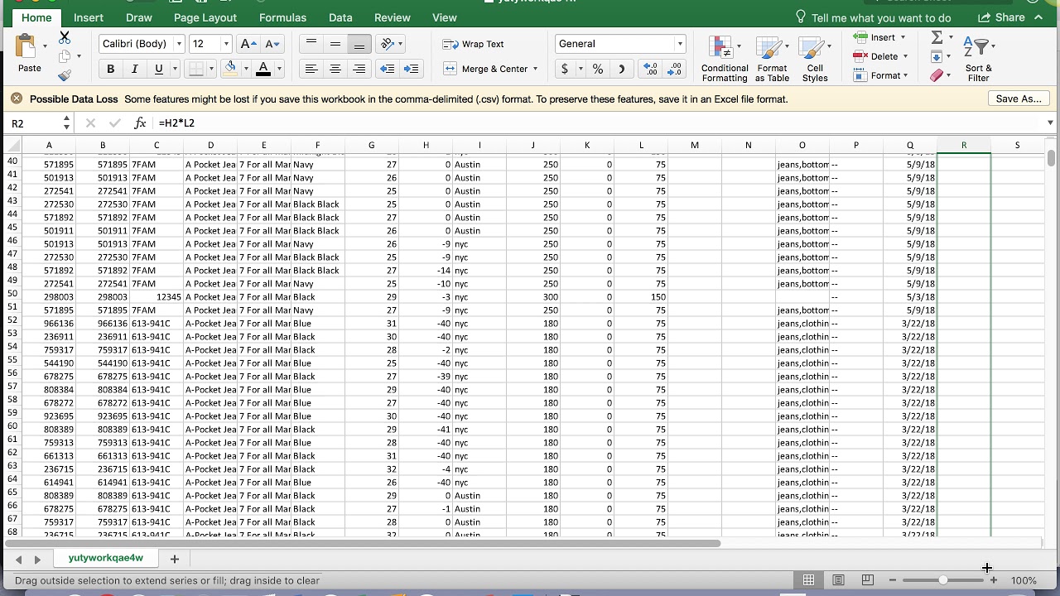The width and height of the screenshot is (1060, 596).
Task: Click the fx insert function icon
Action: coord(140,123)
